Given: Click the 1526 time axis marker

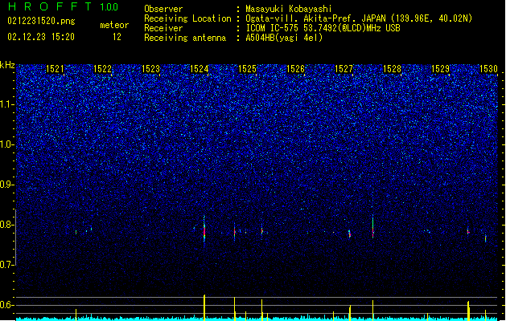Looking at the screenshot, I should coord(295,68).
